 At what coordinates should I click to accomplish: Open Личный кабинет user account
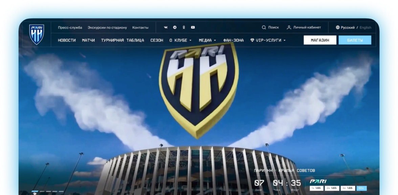click(x=304, y=27)
